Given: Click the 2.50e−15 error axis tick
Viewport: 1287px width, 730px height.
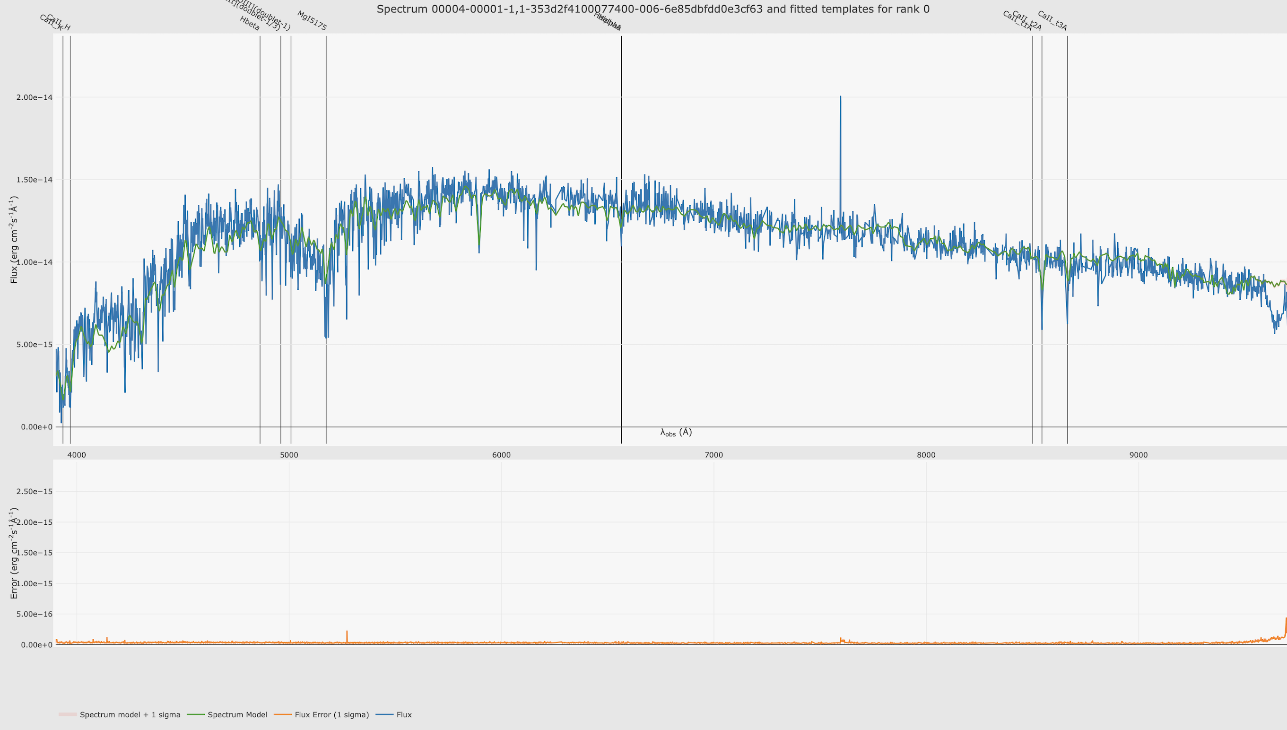Looking at the screenshot, I should click(34, 491).
